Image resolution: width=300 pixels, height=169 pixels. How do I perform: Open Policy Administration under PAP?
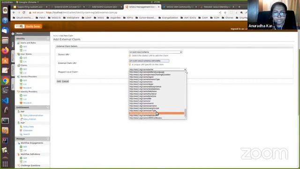click(x=33, y=115)
